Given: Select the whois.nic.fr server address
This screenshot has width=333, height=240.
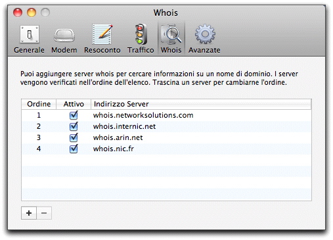Looking at the screenshot, I should (x=114, y=149).
